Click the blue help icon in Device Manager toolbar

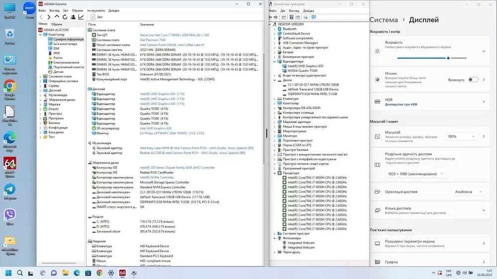coord(291,17)
